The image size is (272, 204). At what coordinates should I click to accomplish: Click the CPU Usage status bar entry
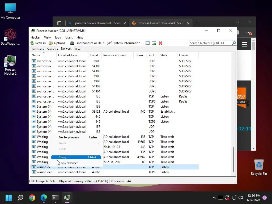click(x=42, y=181)
